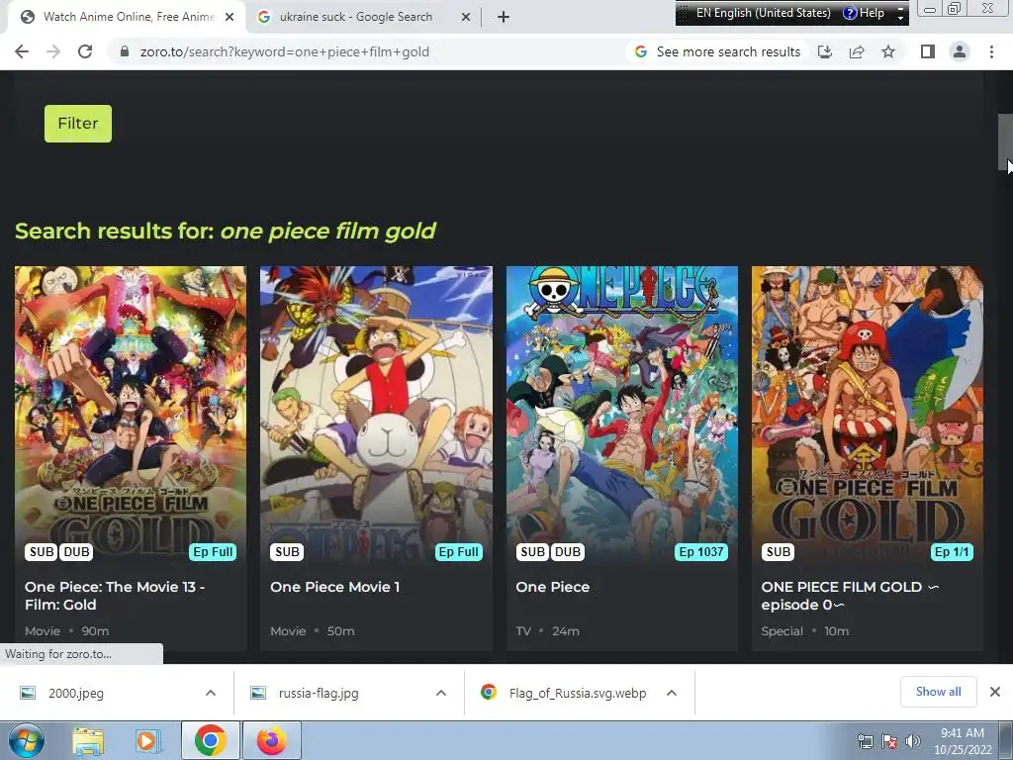
Task: Open Action Center flag tray icon
Action: (889, 740)
